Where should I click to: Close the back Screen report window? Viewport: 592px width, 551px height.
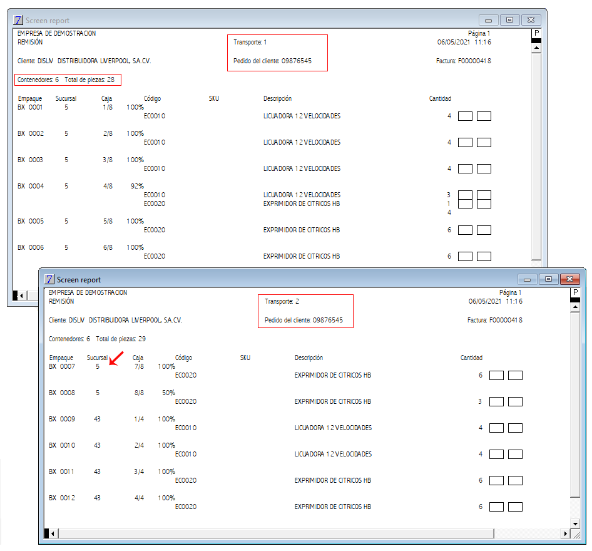click(531, 19)
